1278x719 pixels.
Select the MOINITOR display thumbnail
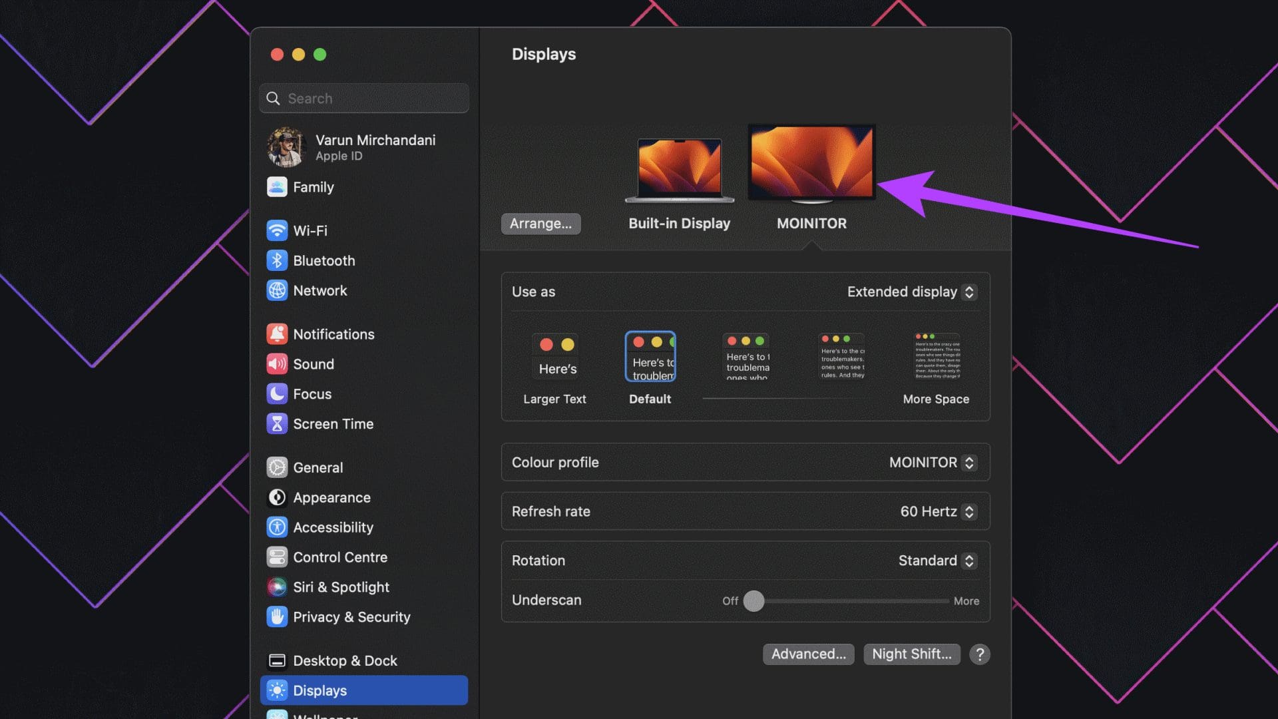[x=811, y=164]
